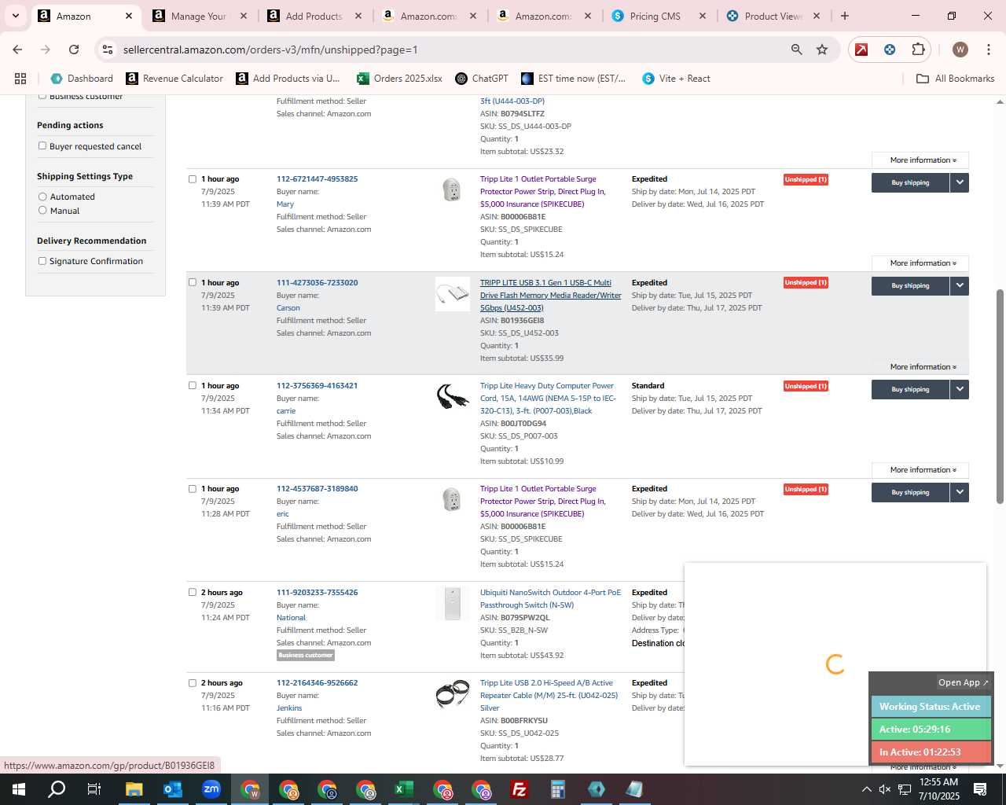This screenshot has width=1006, height=805.
Task: Reload the page with the refresh icon
Action: (x=74, y=50)
